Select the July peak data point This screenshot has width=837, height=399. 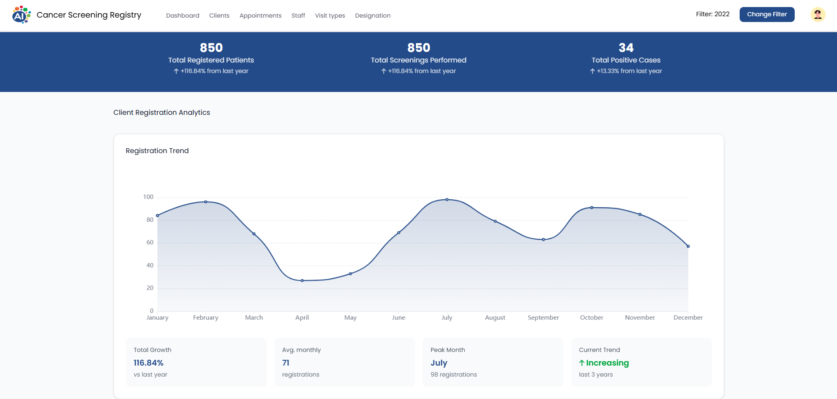(447, 200)
